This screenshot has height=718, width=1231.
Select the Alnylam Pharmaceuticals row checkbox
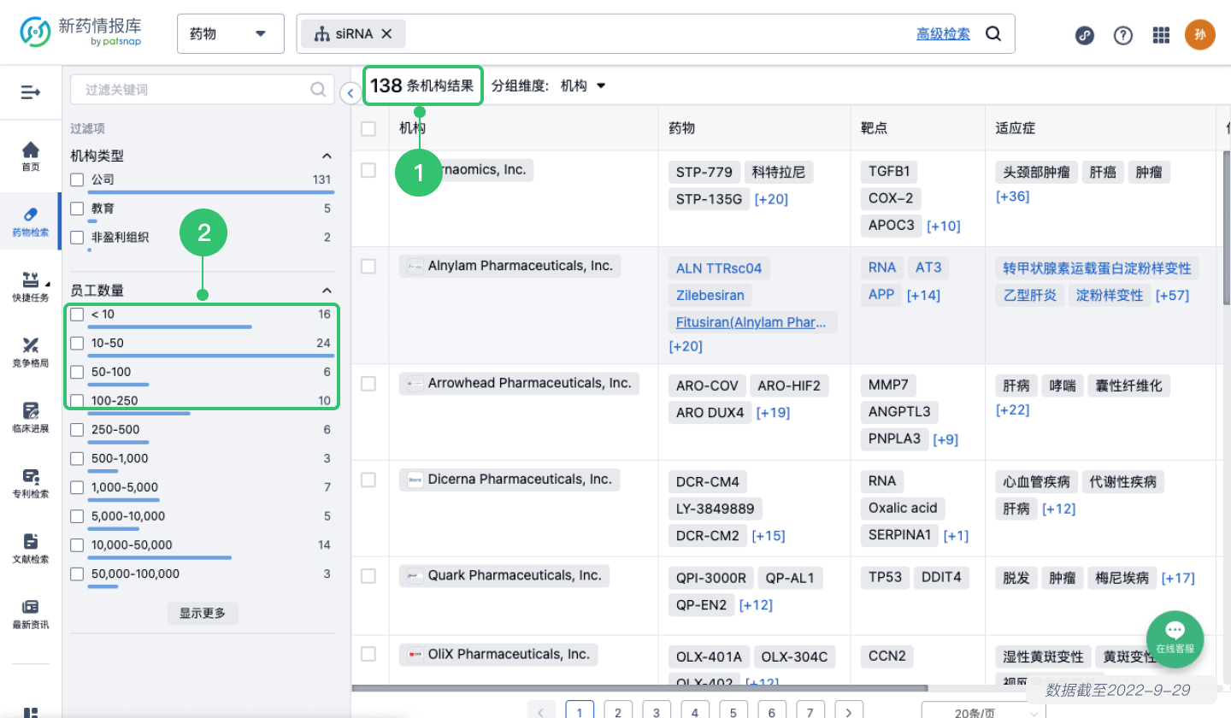pos(368,267)
